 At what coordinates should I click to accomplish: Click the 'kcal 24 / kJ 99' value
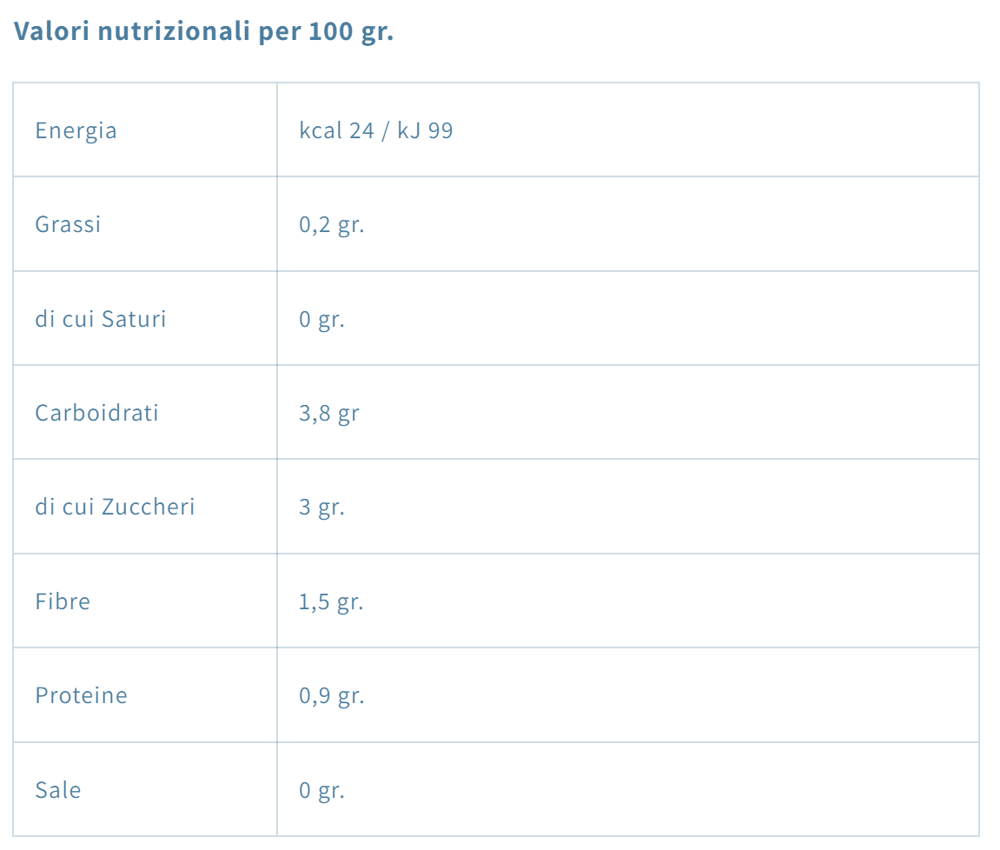[375, 130]
